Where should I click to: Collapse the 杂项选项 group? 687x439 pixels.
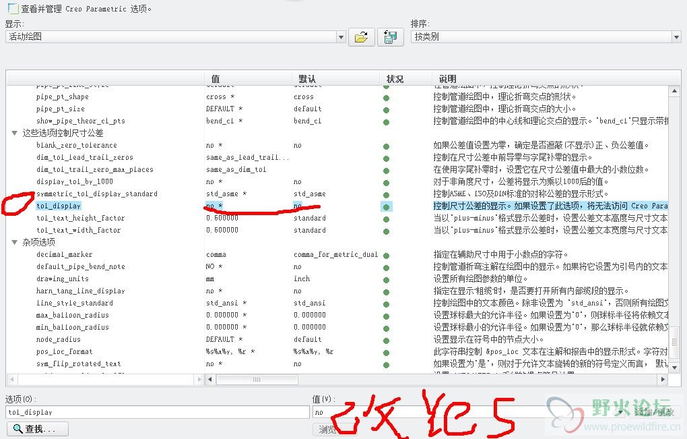pos(14,242)
